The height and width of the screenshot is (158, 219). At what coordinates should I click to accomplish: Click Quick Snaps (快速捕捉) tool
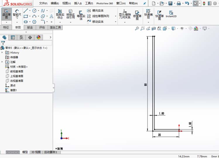148,14
